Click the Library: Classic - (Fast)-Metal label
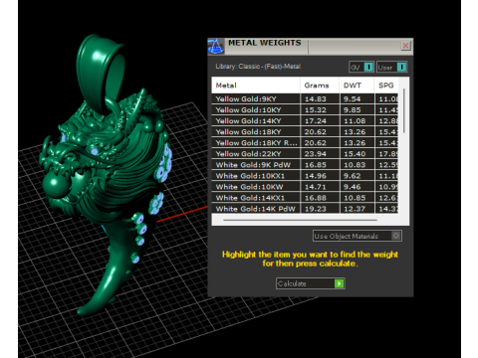478x358 pixels. [x=258, y=67]
